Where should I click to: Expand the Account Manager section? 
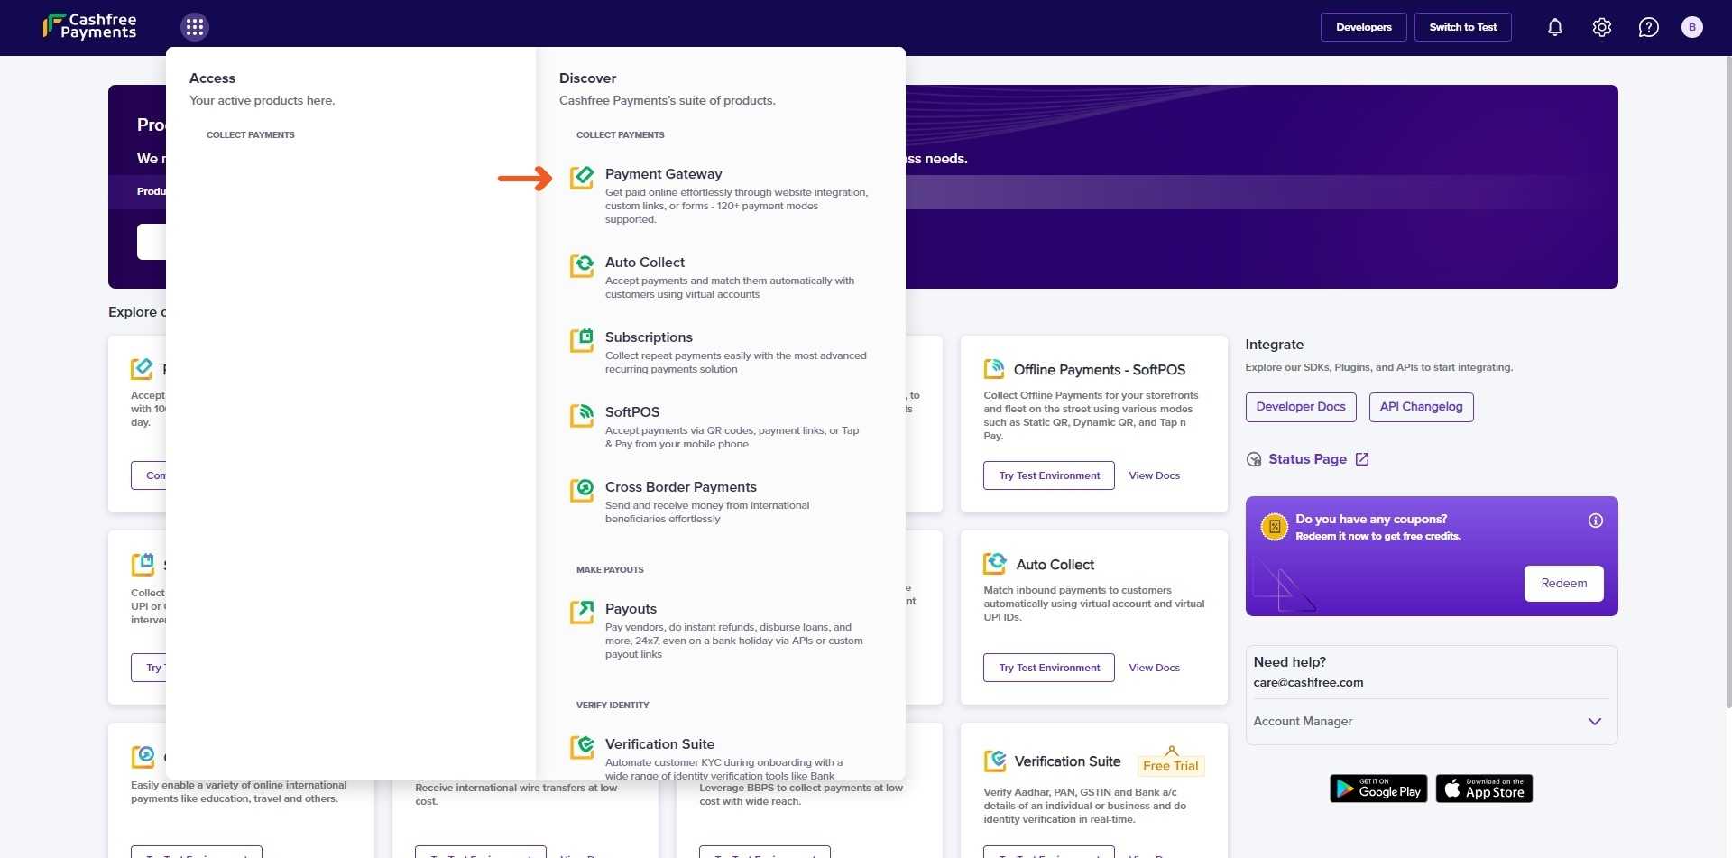pyautogui.click(x=1594, y=722)
